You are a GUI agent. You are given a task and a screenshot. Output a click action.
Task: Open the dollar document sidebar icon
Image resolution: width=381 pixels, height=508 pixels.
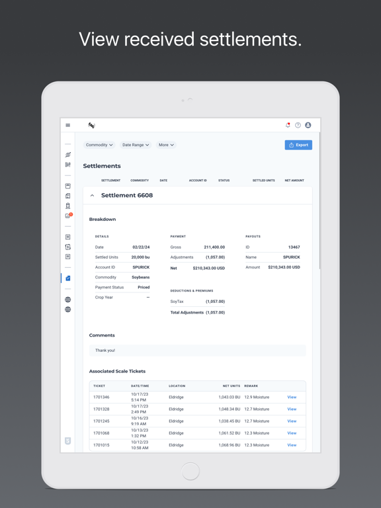(x=67, y=247)
